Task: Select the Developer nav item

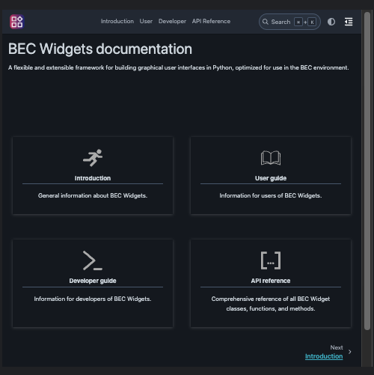Action: pos(172,22)
